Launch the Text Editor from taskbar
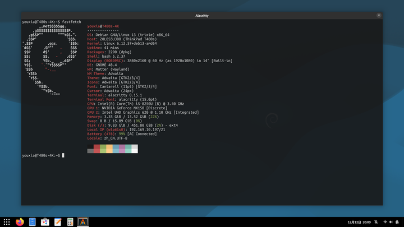The height and width of the screenshot is (227, 404). tap(58, 222)
